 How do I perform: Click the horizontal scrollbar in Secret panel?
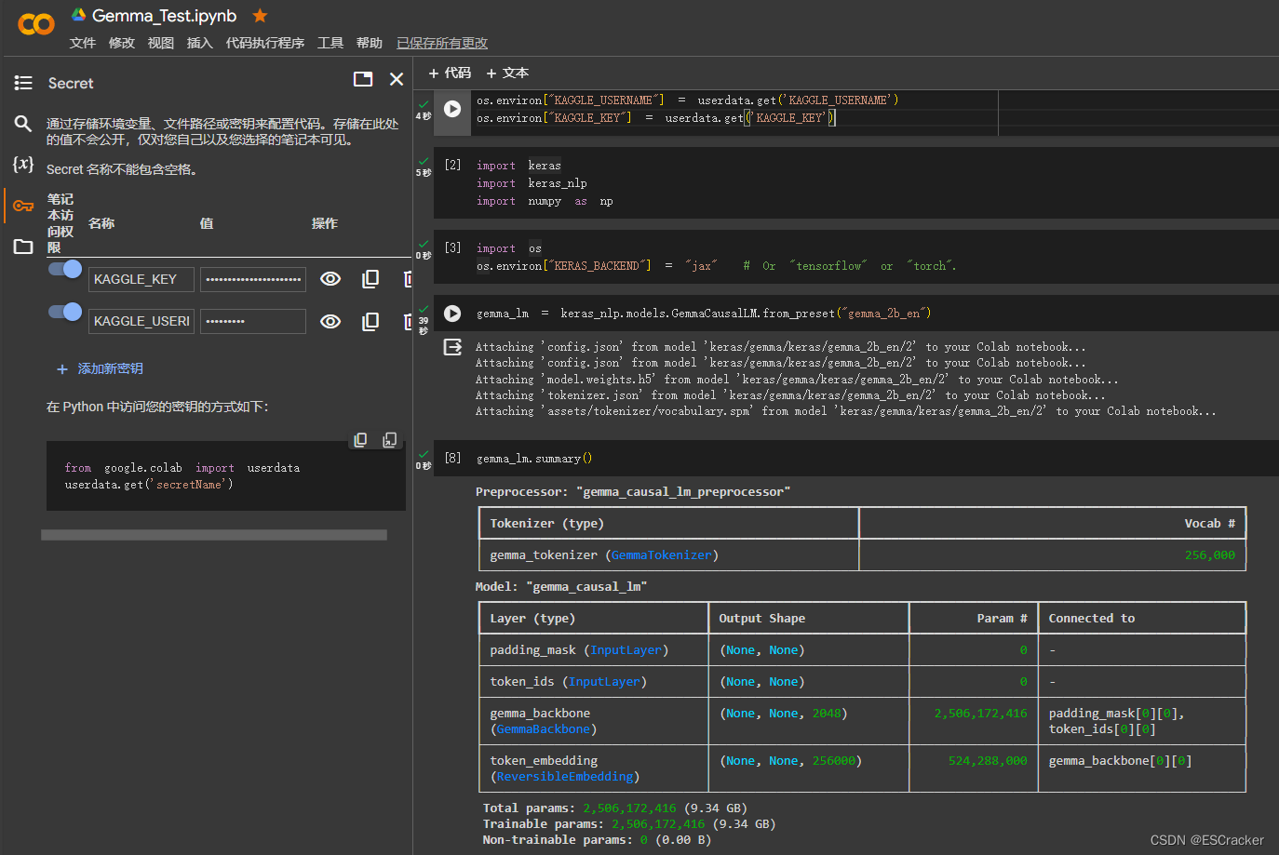tap(214, 535)
